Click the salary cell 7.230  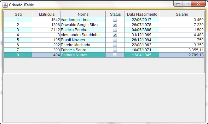coord(182,25)
